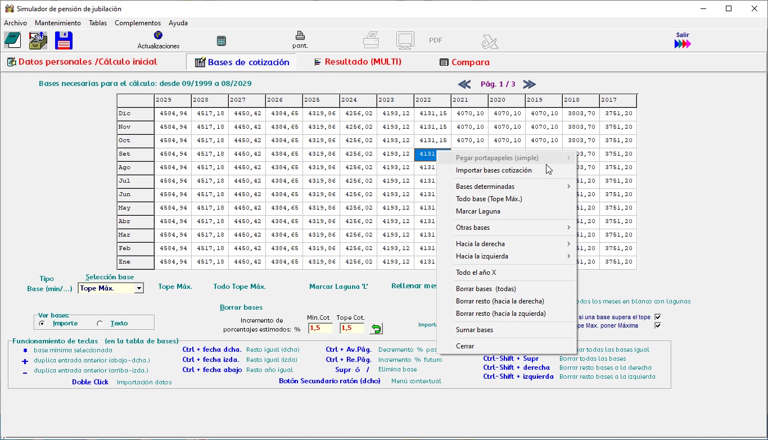Click the greyed-out email pen icon
Viewport: 768px width, 440px height.
click(489, 41)
